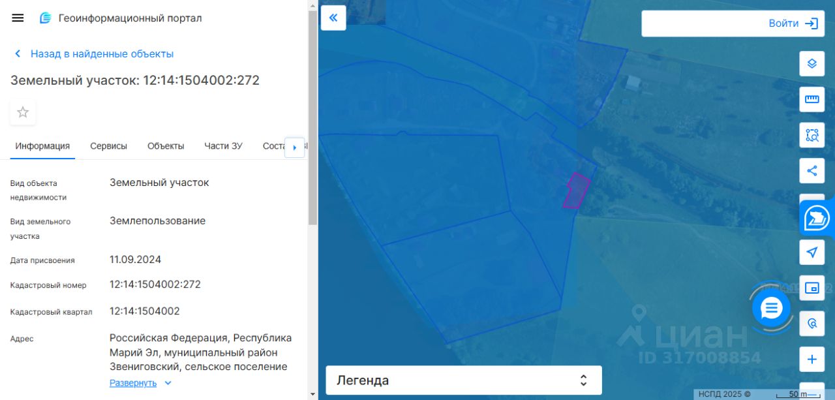This screenshot has height=400, width=835.
Task: Click the map target search tool
Action: [x=812, y=324]
